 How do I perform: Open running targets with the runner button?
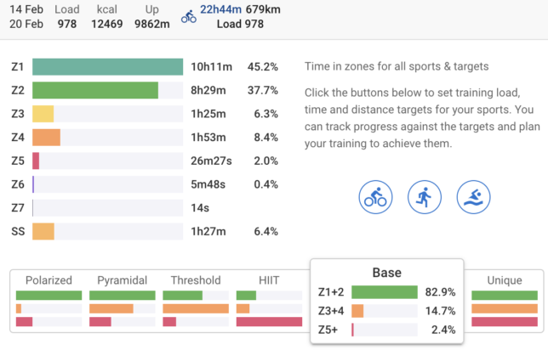coord(425,197)
